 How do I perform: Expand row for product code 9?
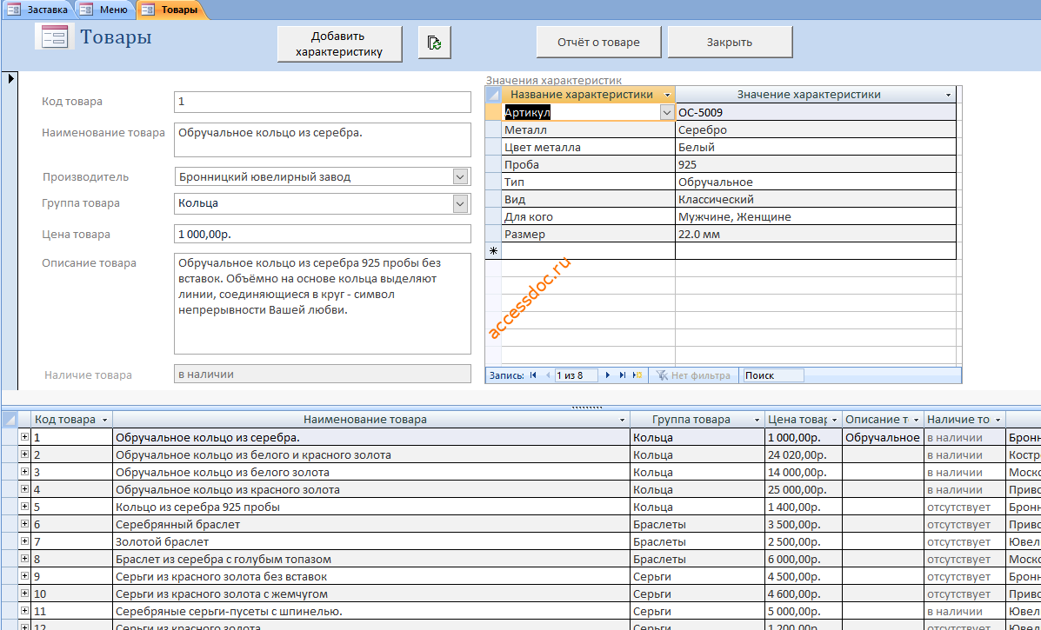(24, 576)
